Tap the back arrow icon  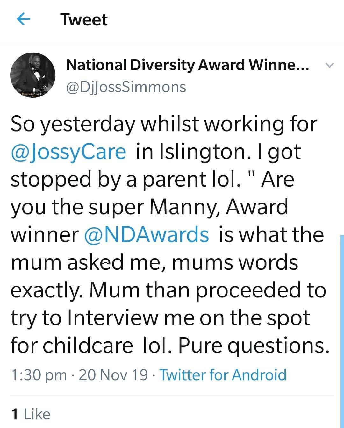click(x=23, y=20)
